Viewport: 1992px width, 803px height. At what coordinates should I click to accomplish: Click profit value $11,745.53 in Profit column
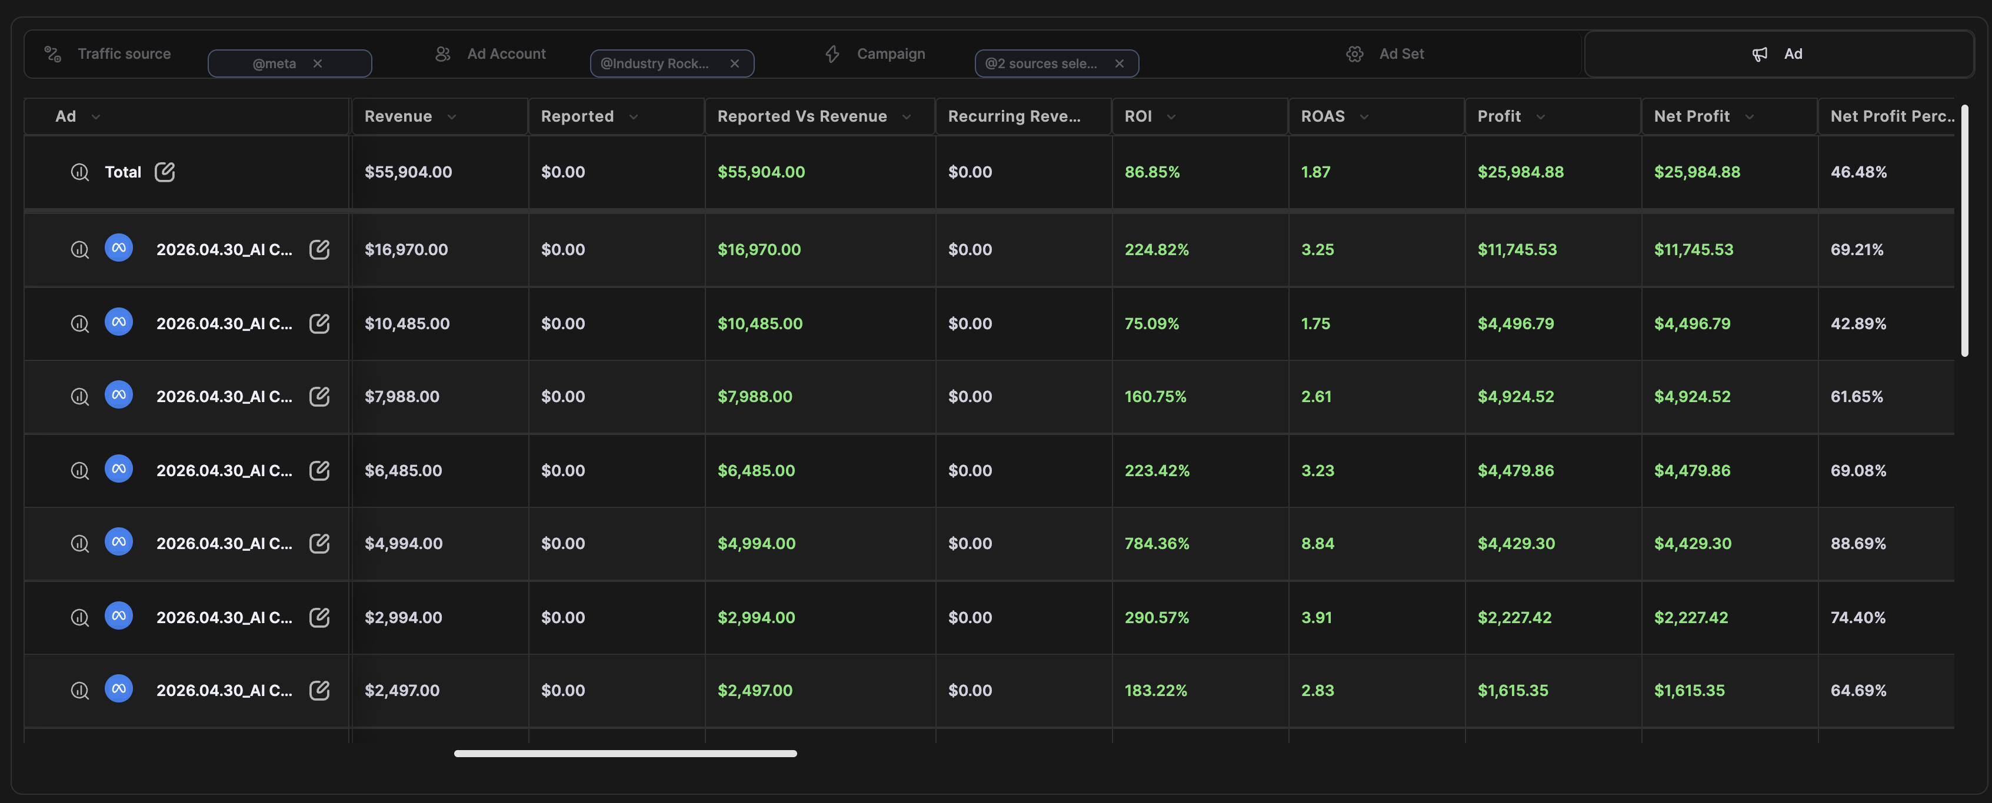tap(1517, 250)
